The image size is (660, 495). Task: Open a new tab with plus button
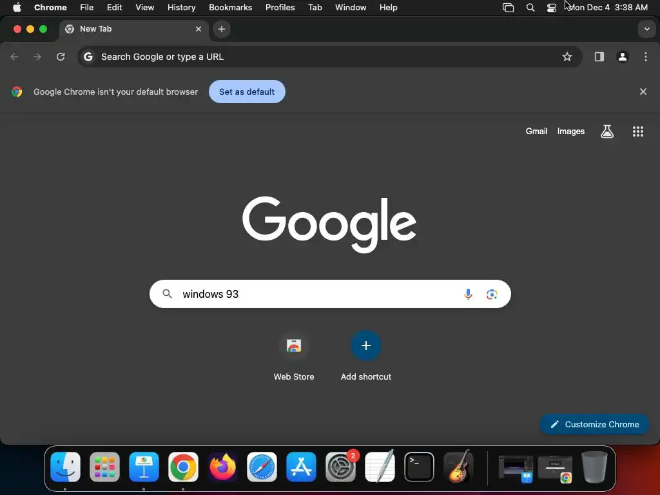222,29
